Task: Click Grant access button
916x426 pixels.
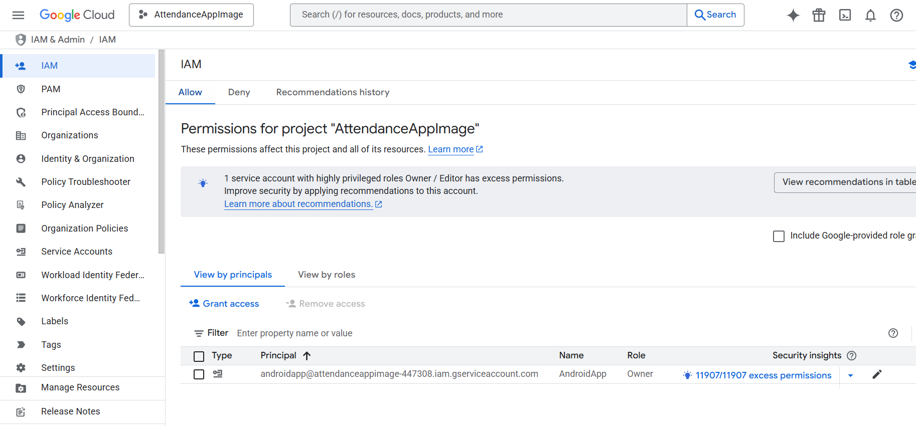Action: pyautogui.click(x=224, y=304)
